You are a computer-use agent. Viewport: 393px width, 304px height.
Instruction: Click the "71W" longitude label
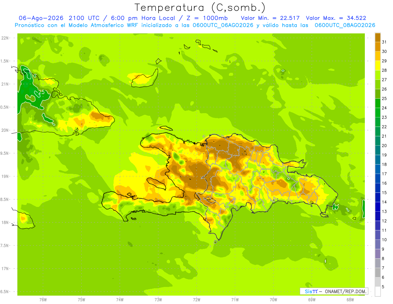click(235, 299)
